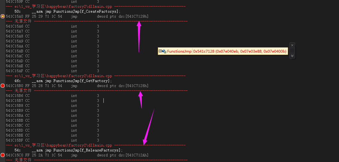This screenshot has height=162, width=339.
Task: Expand the FunctionsJmp datatip plus box
Action: (160, 51)
